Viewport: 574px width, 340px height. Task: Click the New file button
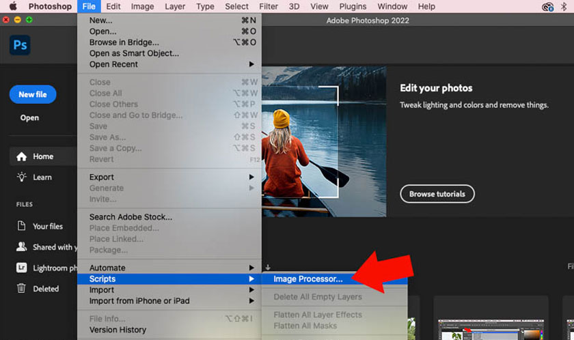pyautogui.click(x=33, y=95)
